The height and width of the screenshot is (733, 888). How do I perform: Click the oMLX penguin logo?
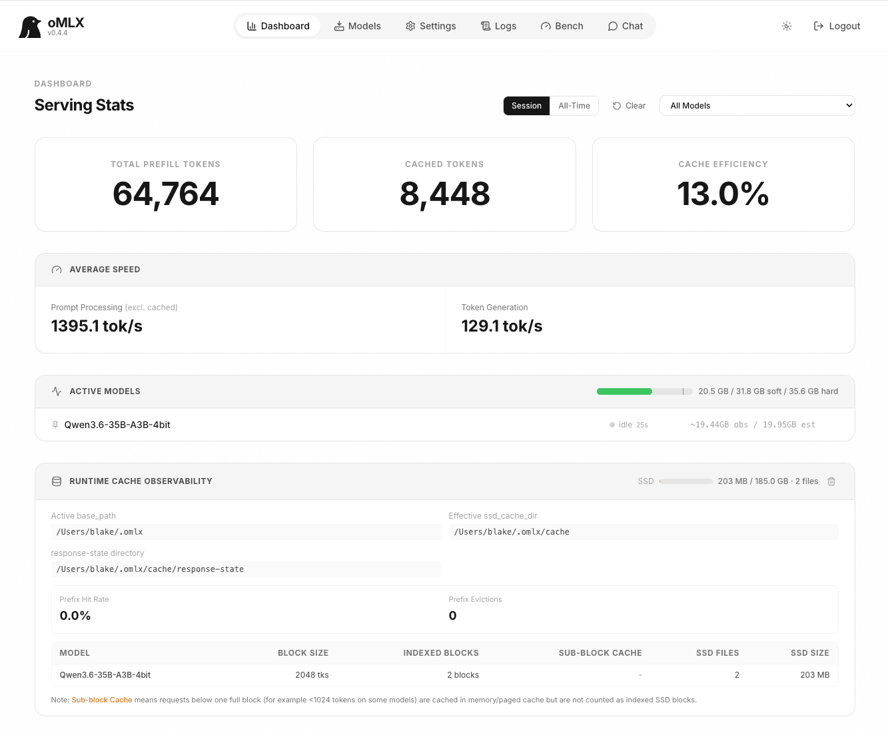pos(30,27)
